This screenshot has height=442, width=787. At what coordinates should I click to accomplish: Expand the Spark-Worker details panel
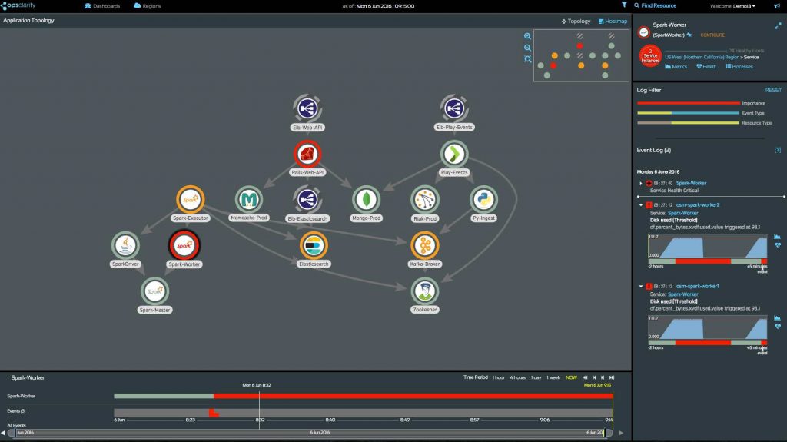(x=778, y=25)
